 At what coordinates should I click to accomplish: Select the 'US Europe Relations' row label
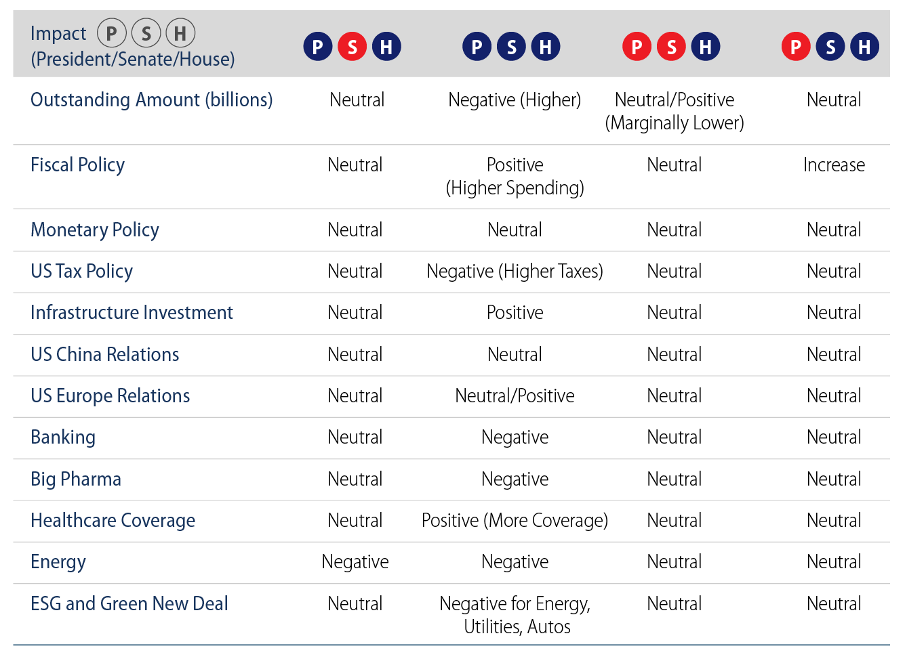[110, 396]
